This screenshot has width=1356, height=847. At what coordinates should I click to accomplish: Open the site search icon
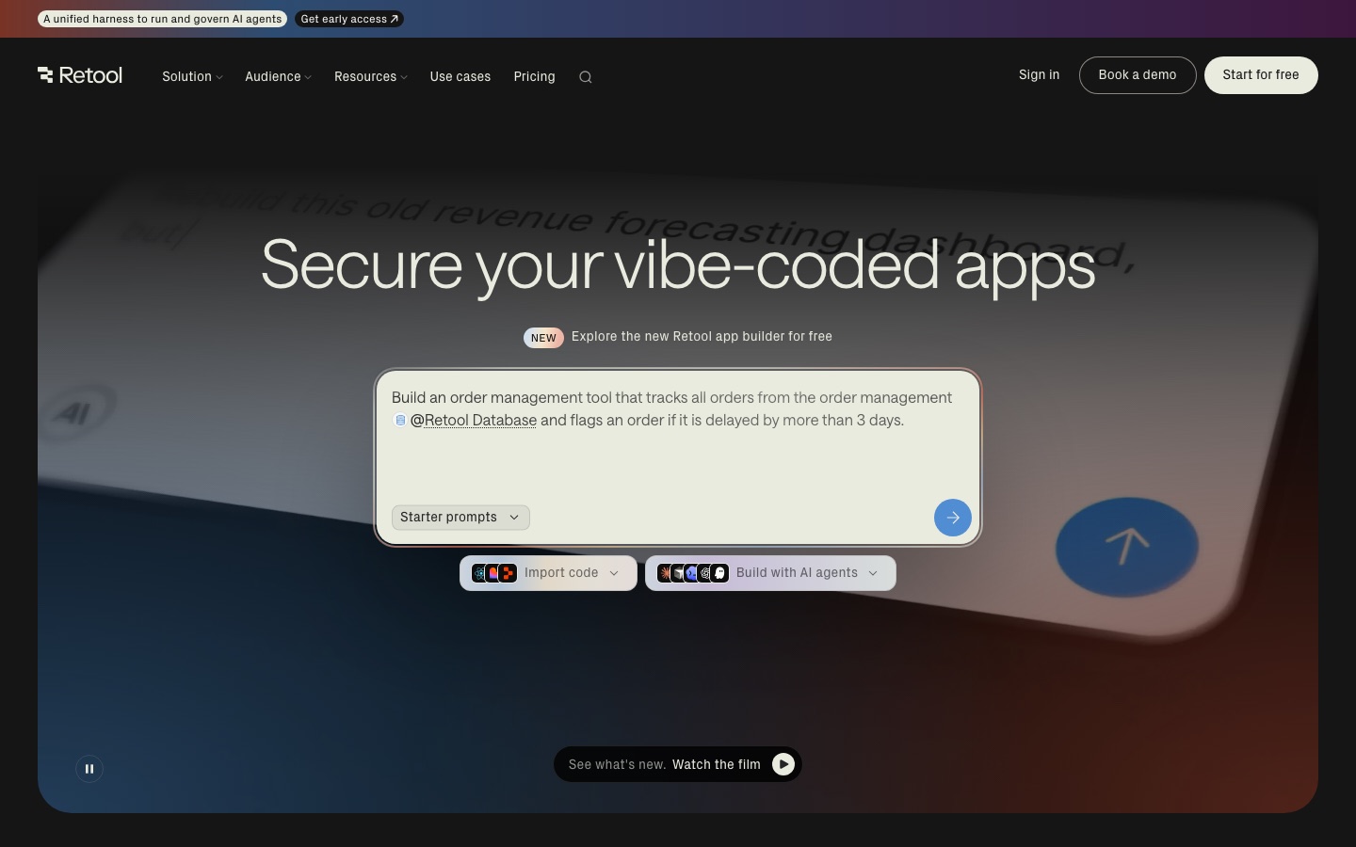(x=586, y=77)
